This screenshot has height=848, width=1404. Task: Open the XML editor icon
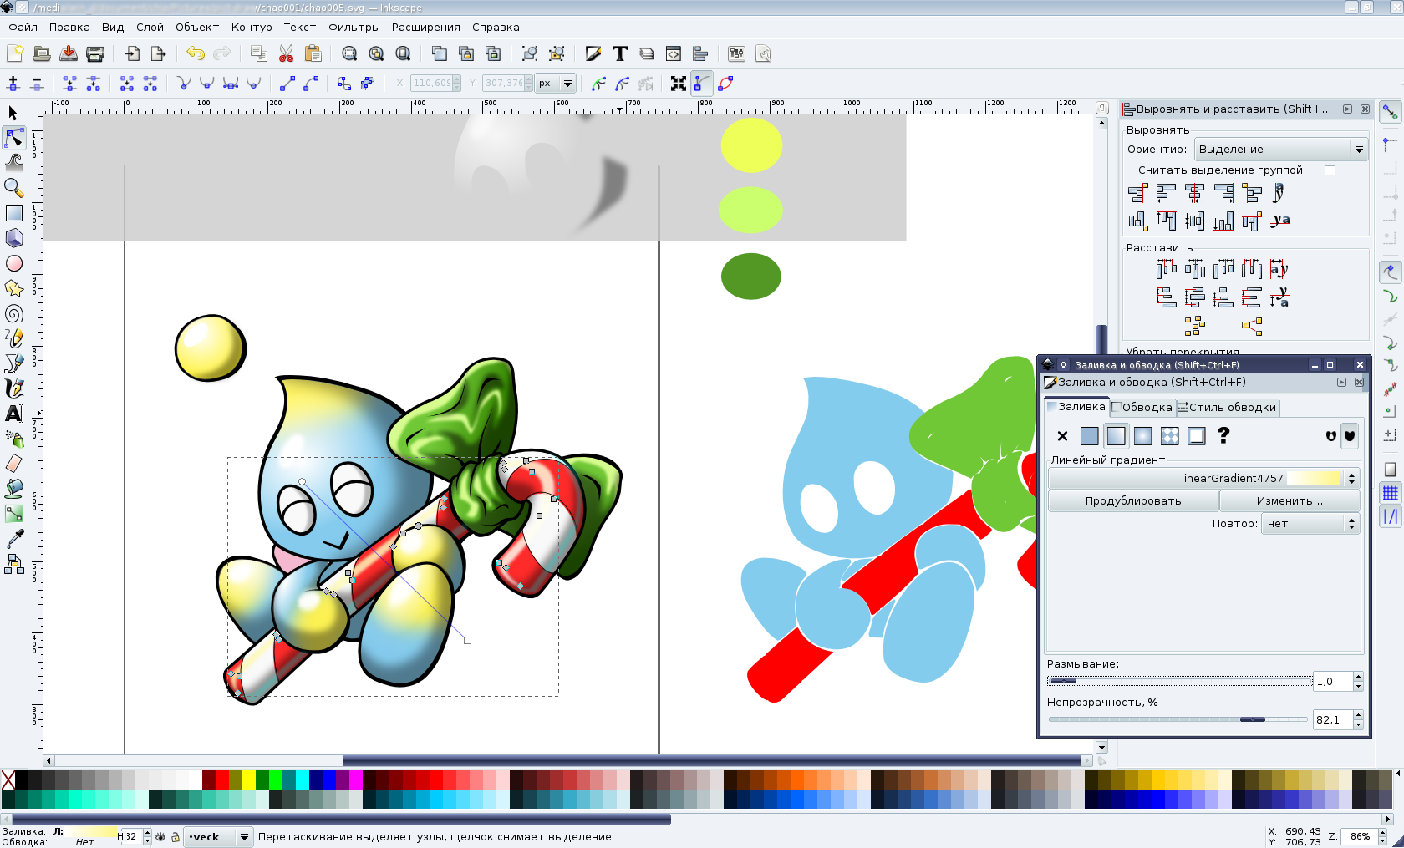click(x=674, y=53)
